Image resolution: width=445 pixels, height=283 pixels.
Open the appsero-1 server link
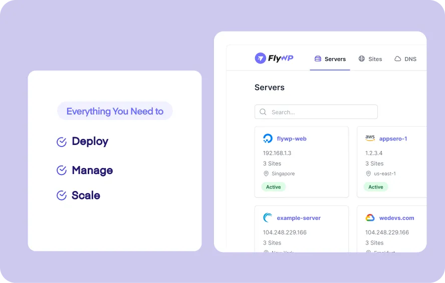pyautogui.click(x=393, y=139)
